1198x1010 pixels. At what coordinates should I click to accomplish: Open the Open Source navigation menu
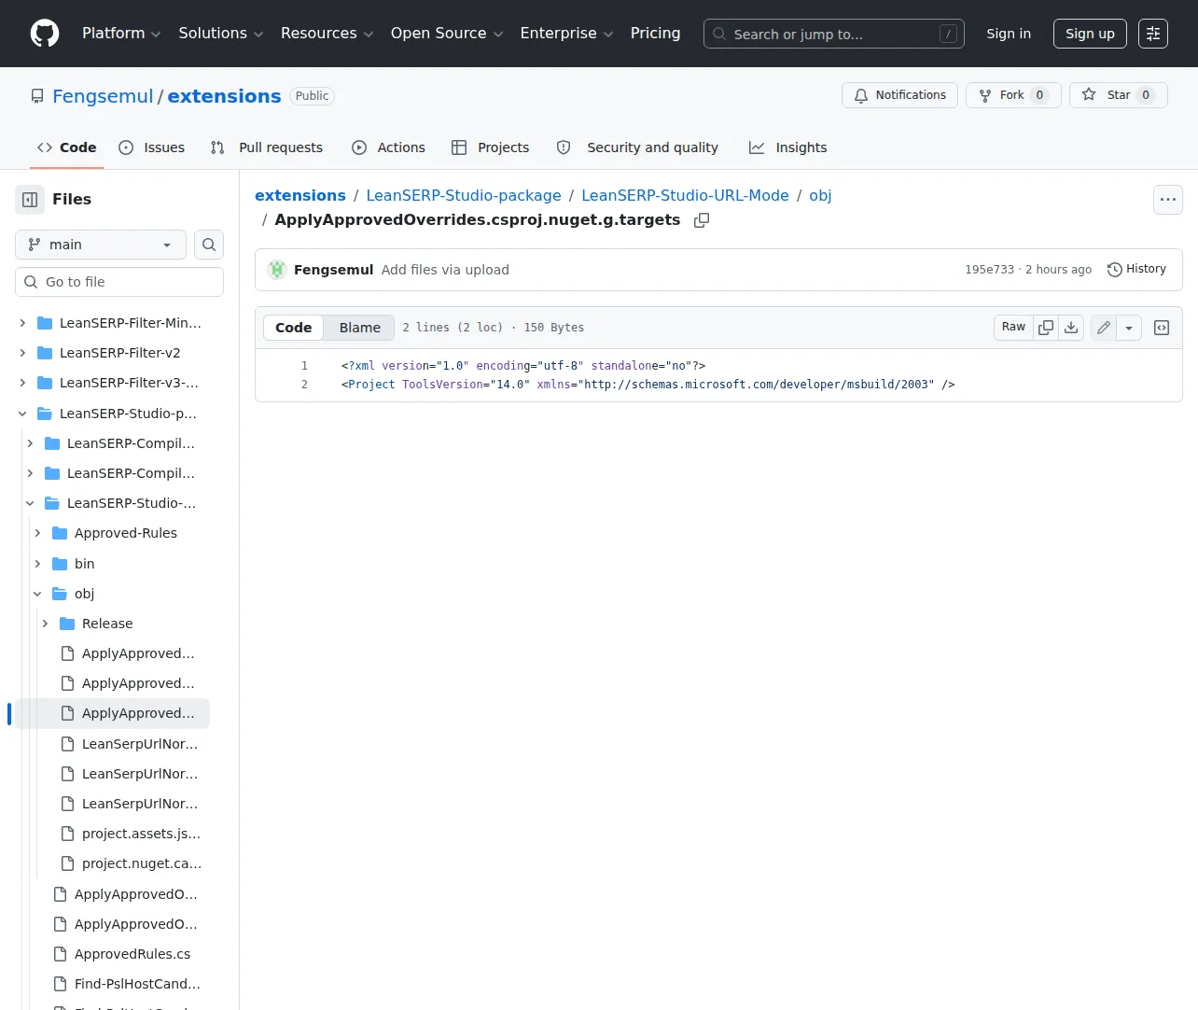[447, 34]
